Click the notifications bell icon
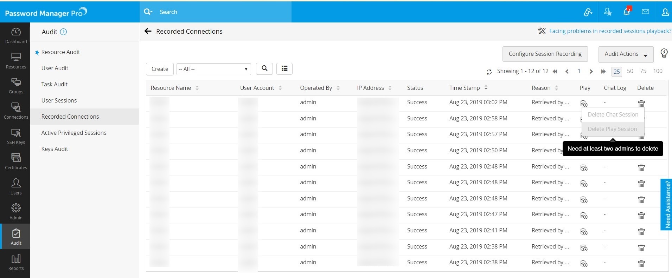This screenshot has width=672, height=278. click(x=627, y=12)
